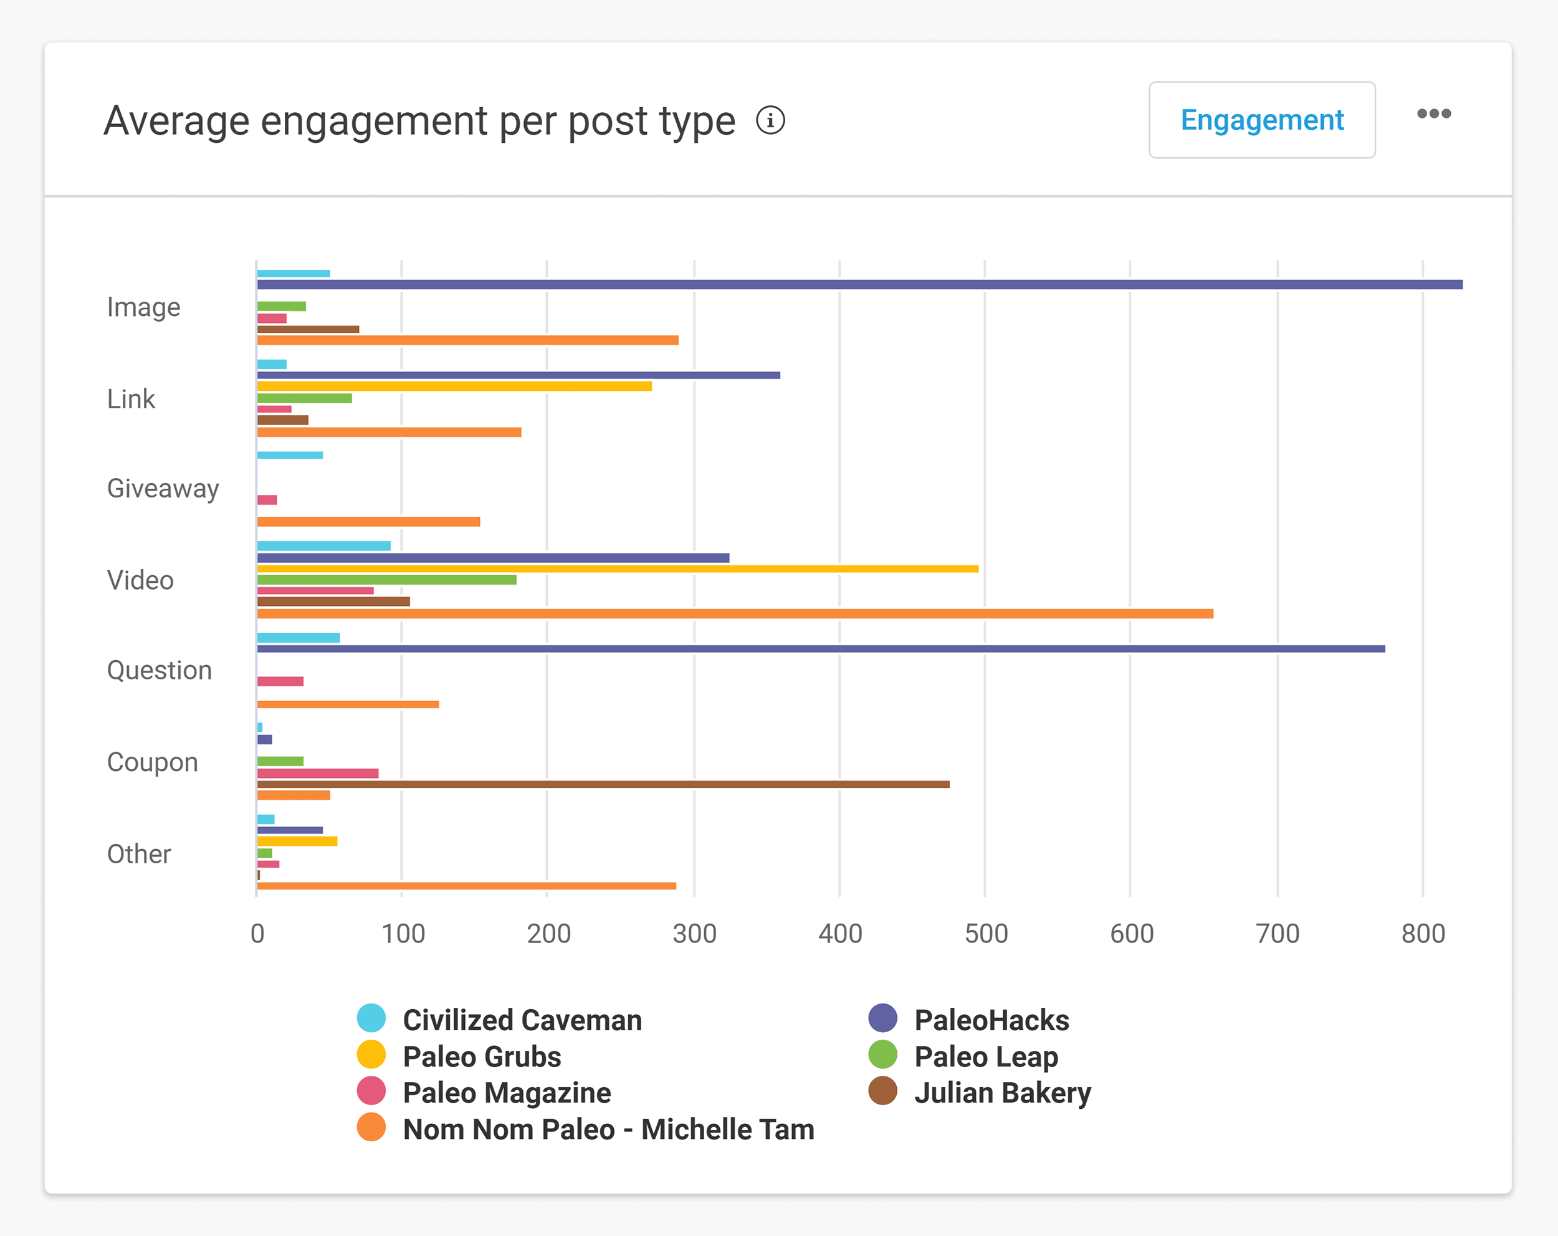The height and width of the screenshot is (1236, 1558).
Task: Click Paleo Grubs bar in Video row
Action: point(618,569)
